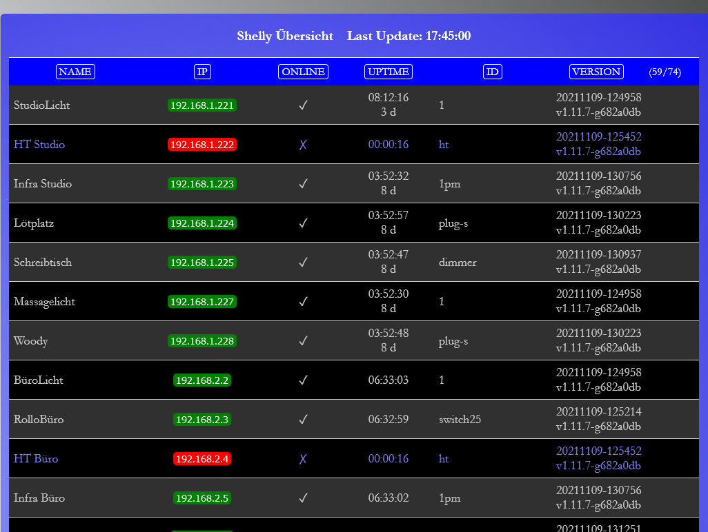Screen dimensions: 708x532
Task: Click version 20211109-130937 in Schreibtisch row
Action: 599,254
